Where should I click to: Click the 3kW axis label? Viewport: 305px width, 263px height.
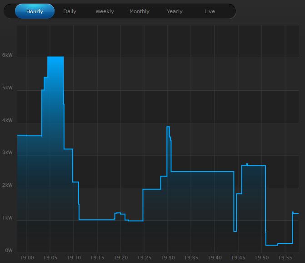click(7, 152)
